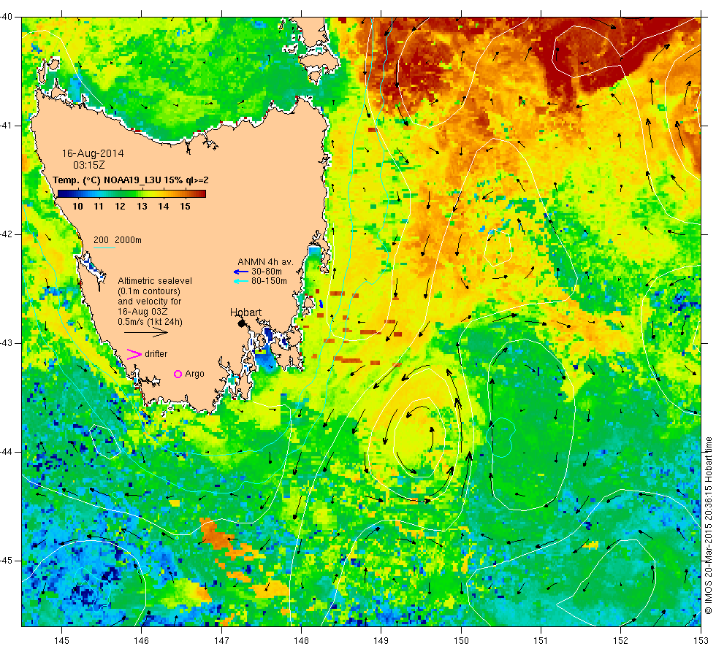
Task: Click the 16-Aug 03Z velocity date text
Action: tap(142, 312)
